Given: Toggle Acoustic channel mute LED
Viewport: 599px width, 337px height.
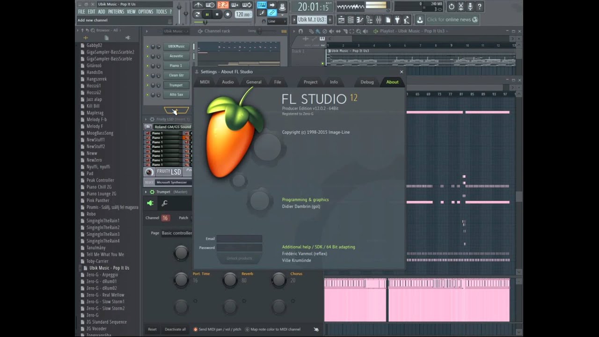Looking at the screenshot, I should pos(147,56).
